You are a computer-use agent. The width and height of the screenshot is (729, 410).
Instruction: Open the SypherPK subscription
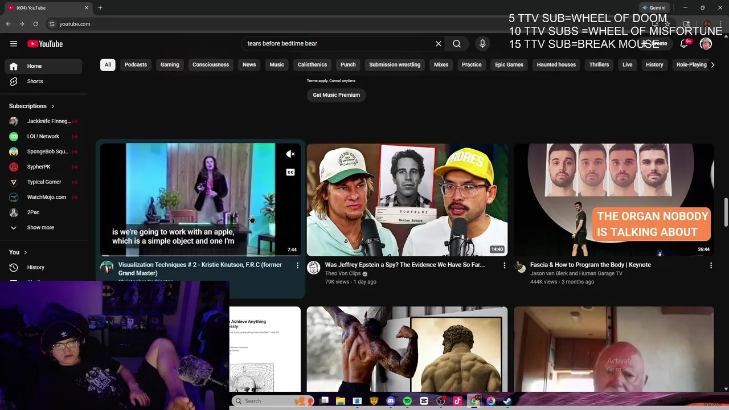[43, 167]
